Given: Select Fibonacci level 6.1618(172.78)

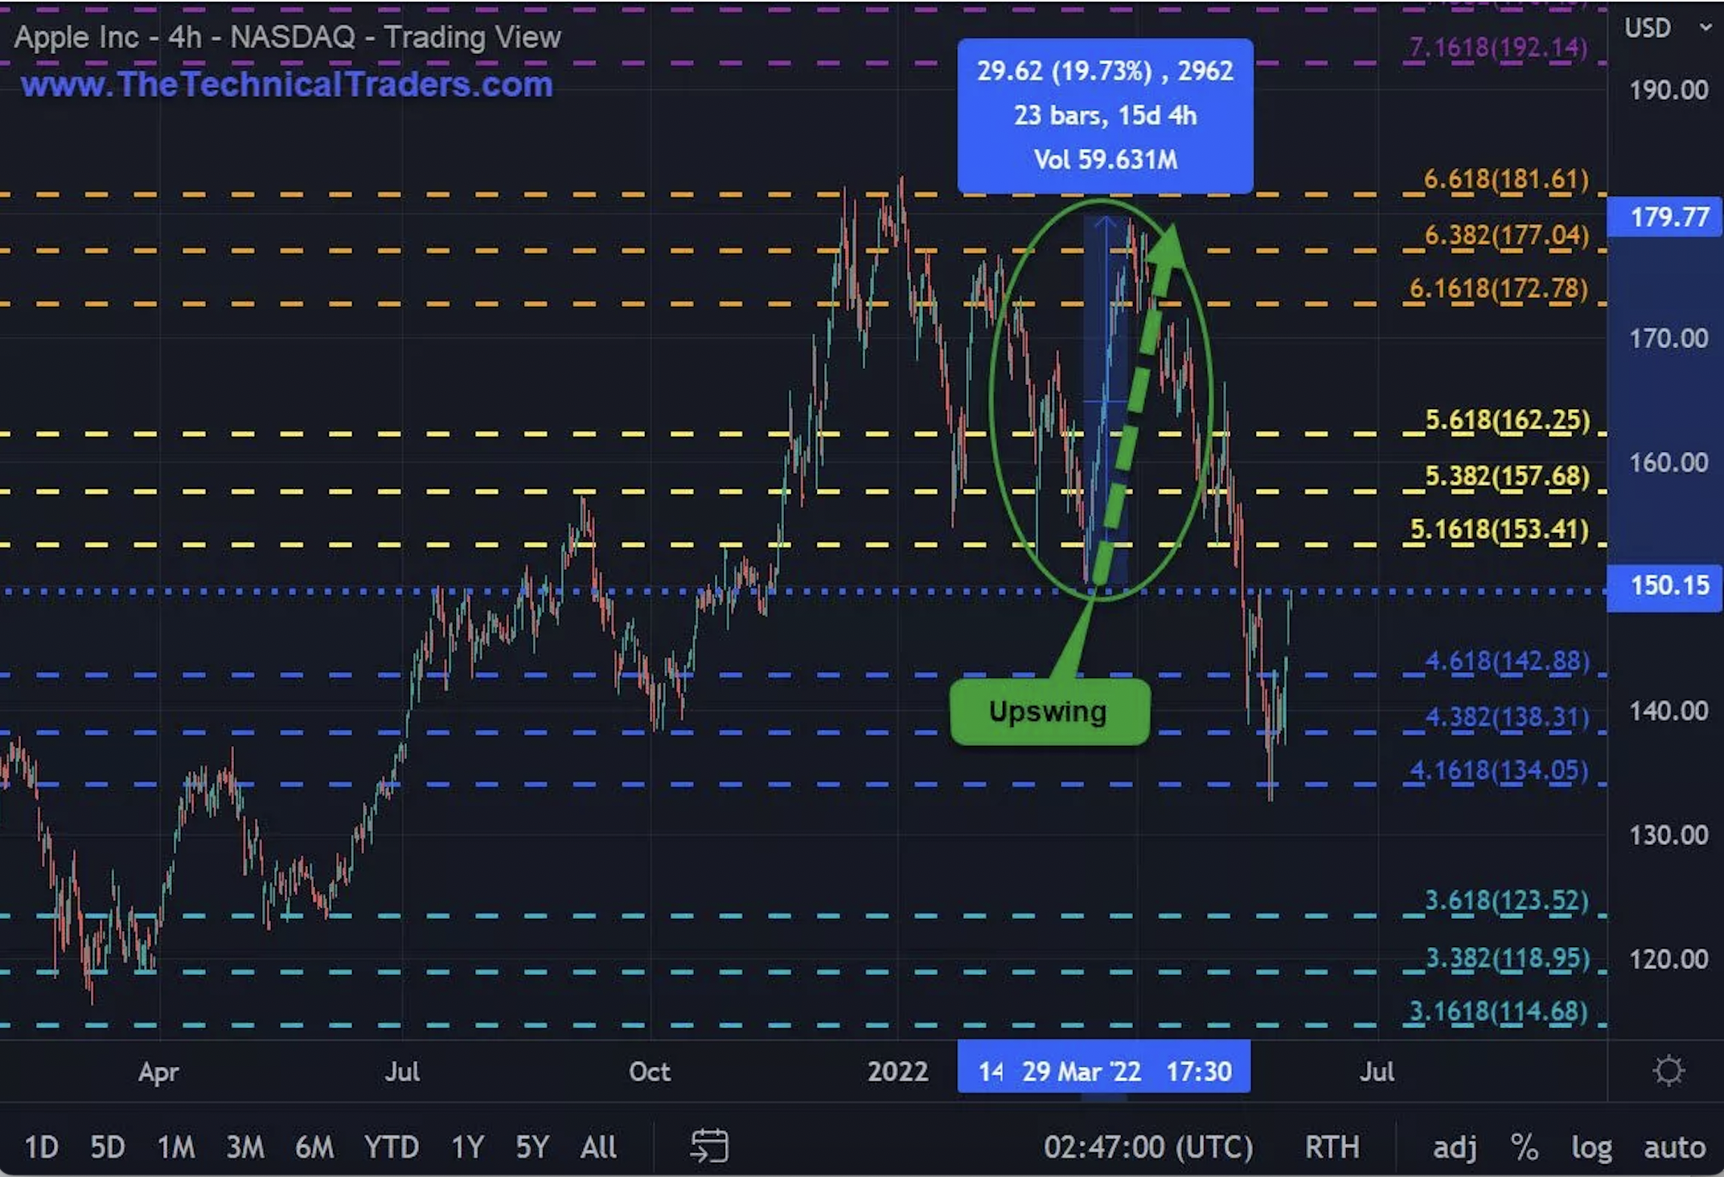Looking at the screenshot, I should point(1498,289).
